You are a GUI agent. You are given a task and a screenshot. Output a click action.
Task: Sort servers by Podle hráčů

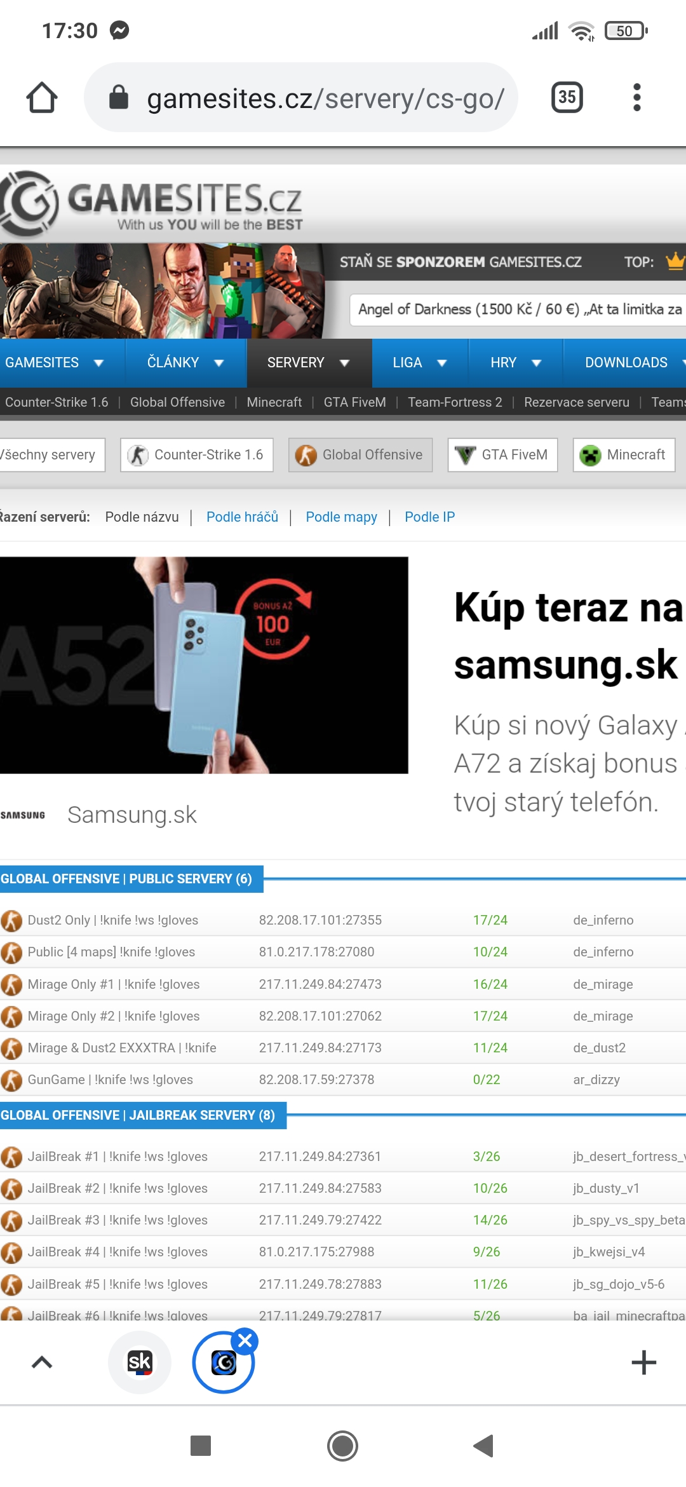242,517
